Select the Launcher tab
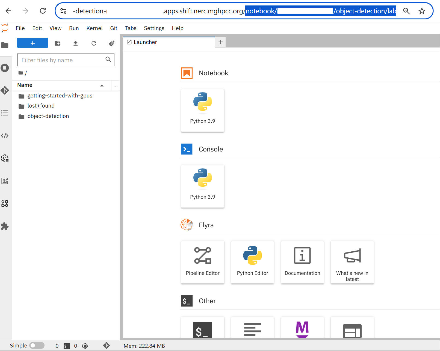This screenshot has height=351, width=440. click(145, 42)
